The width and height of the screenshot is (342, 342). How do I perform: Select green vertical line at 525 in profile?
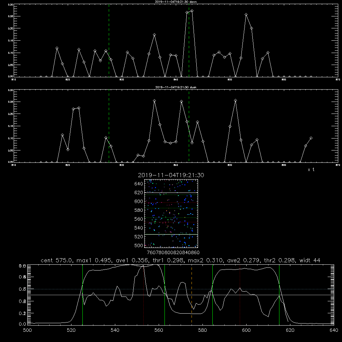[x=82, y=294]
